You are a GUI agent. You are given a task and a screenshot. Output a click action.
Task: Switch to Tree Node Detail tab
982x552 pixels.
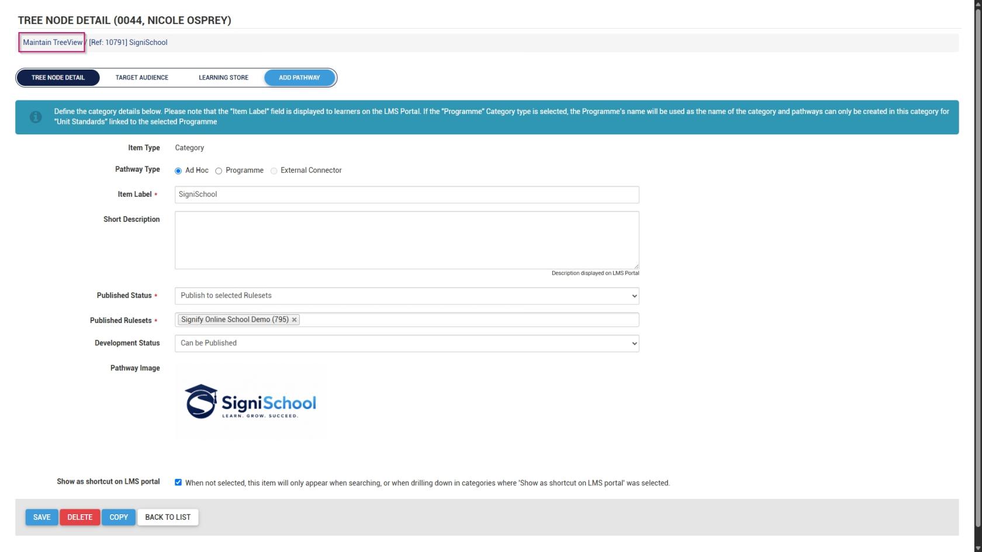(x=58, y=78)
